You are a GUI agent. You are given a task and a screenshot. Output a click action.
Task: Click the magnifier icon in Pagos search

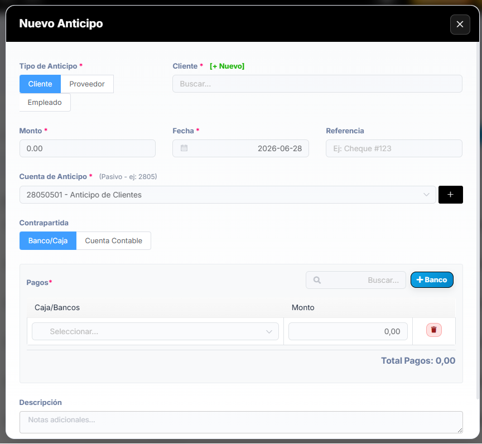[317, 280]
